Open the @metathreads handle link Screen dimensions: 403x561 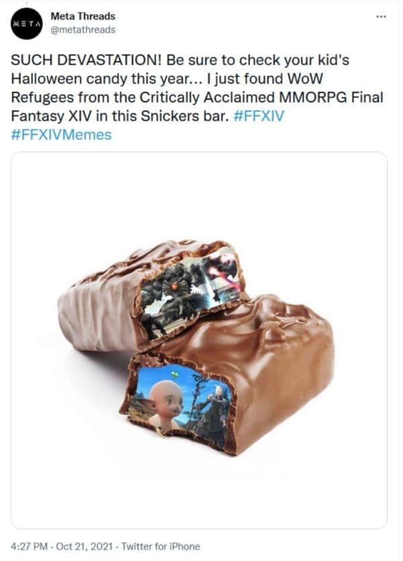[x=83, y=30]
